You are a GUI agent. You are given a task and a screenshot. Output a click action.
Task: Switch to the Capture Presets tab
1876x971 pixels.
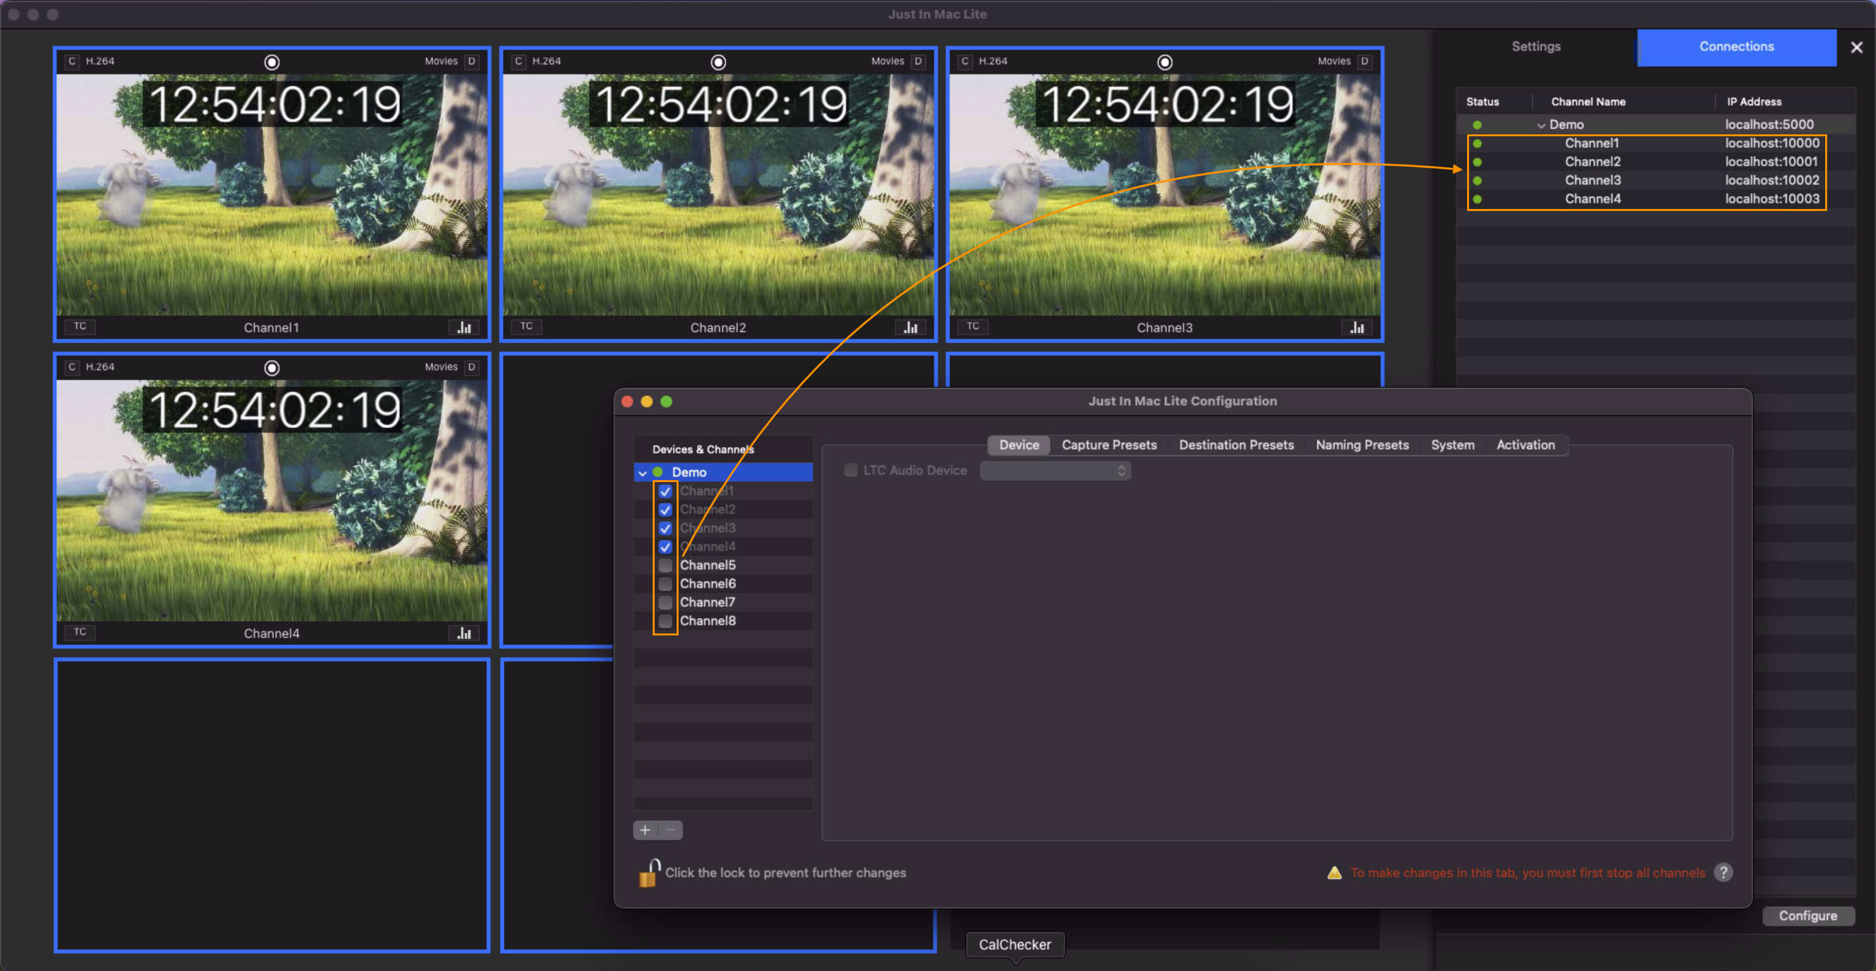[x=1109, y=445]
